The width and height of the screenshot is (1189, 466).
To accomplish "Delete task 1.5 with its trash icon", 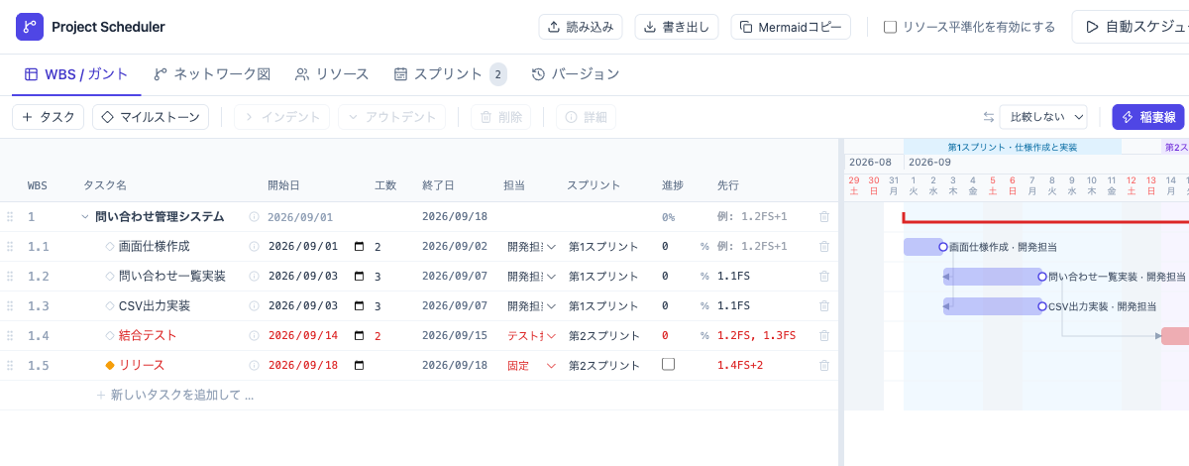I will click(x=823, y=366).
